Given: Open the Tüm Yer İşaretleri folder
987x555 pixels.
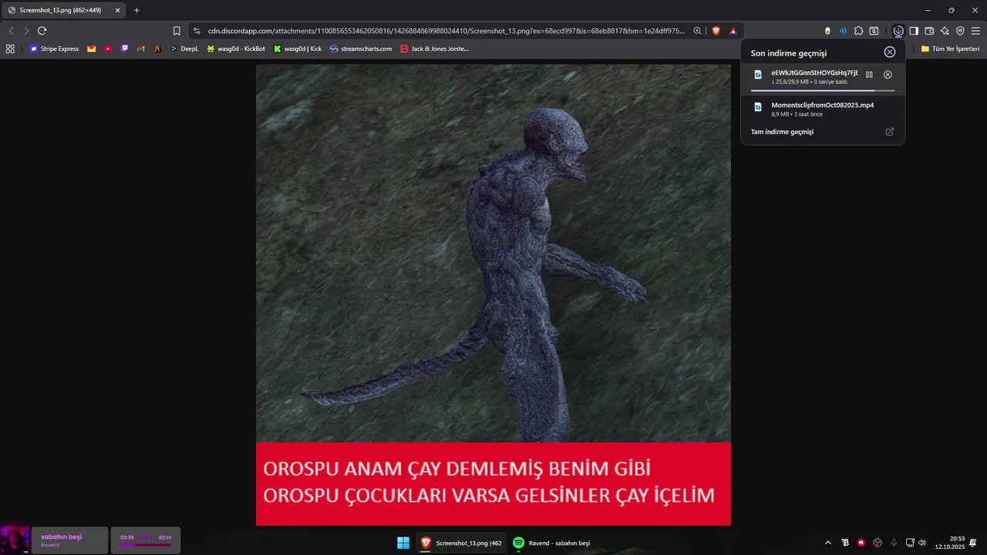Looking at the screenshot, I should [x=950, y=49].
